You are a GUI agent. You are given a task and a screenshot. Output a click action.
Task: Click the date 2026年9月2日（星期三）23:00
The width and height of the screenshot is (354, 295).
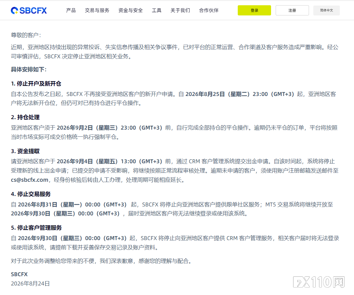pyautogui.click(x=97, y=128)
